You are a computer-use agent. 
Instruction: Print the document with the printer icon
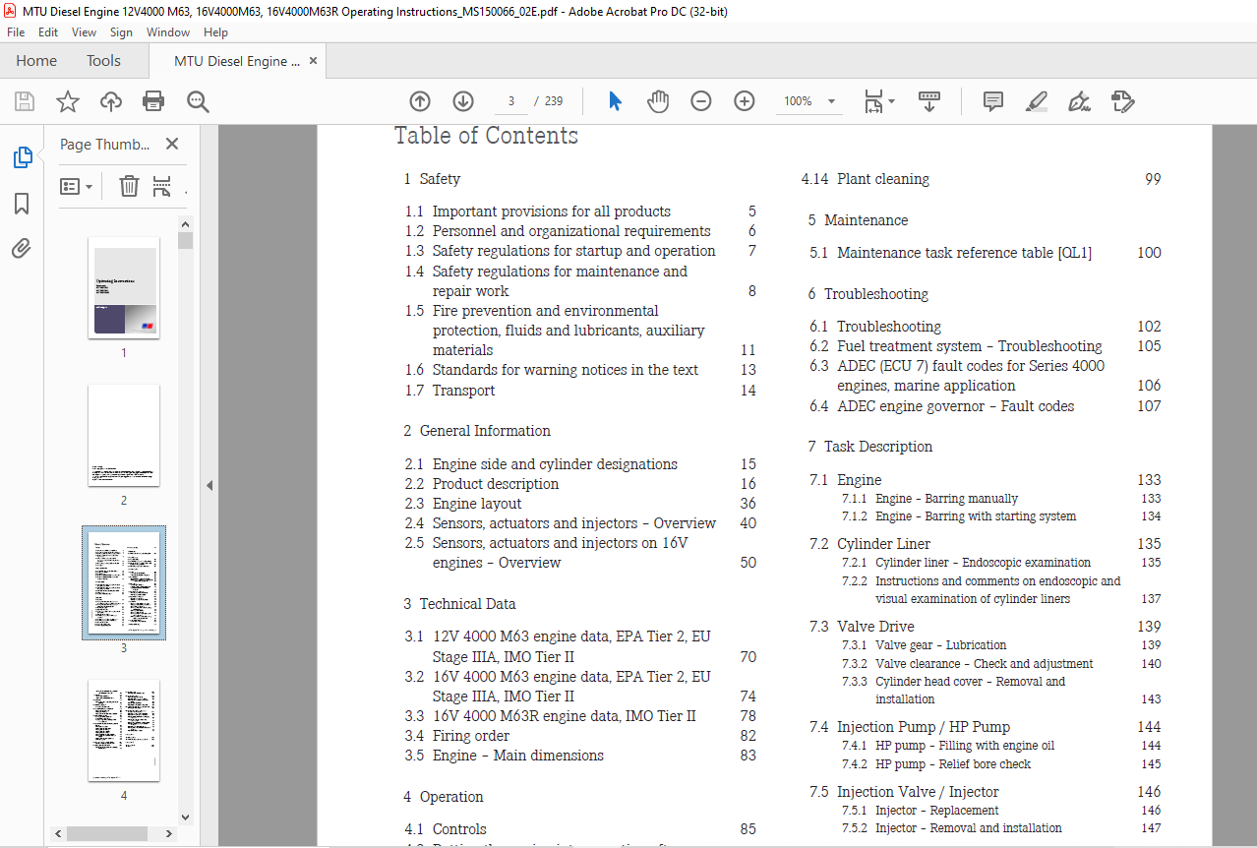point(153,101)
